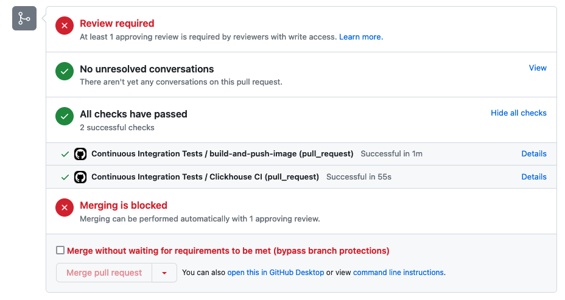Viewport: 565px width, 300px height.
Task: Collapse checks list with Hide all checks
Action: pos(519,113)
